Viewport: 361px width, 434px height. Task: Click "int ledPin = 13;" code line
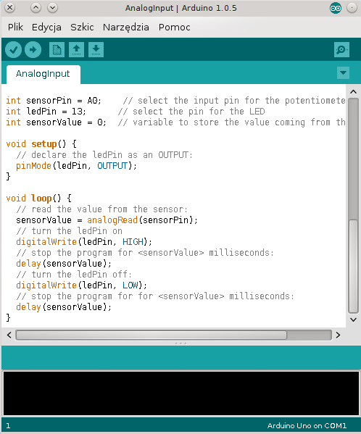[46, 112]
